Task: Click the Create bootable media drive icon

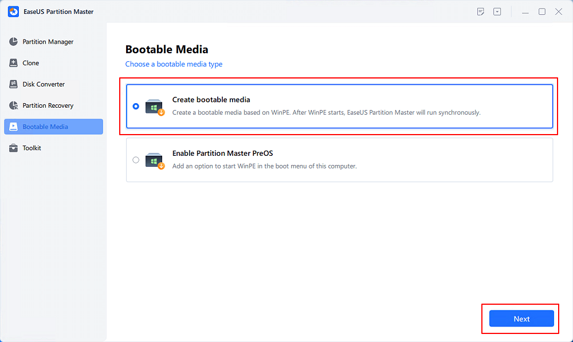Action: pyautogui.click(x=155, y=107)
